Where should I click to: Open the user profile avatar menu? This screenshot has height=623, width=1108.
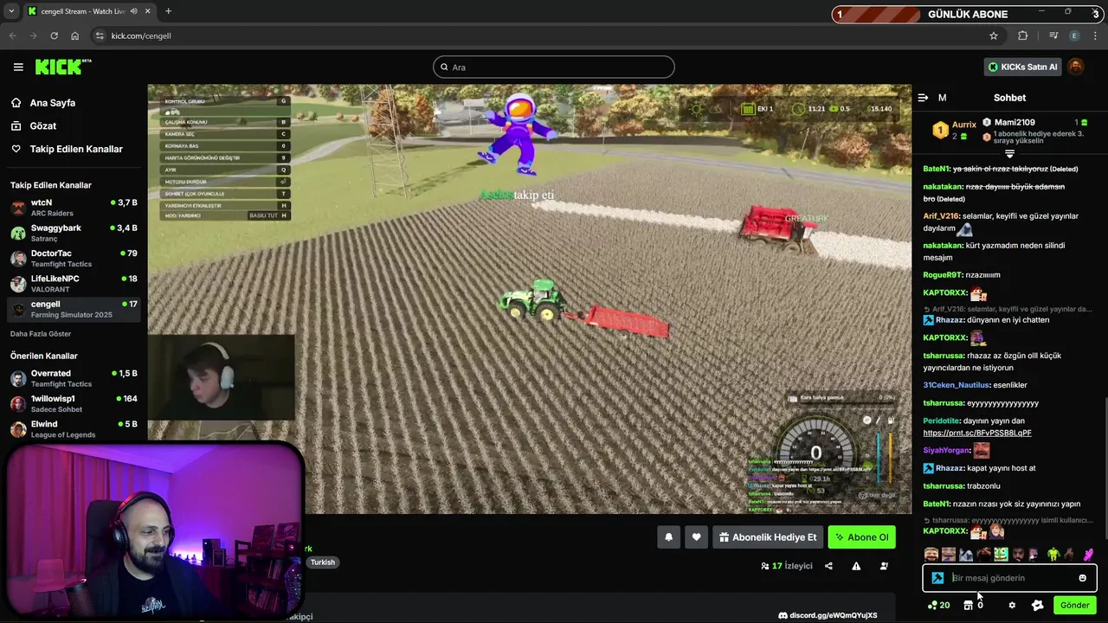1076,67
